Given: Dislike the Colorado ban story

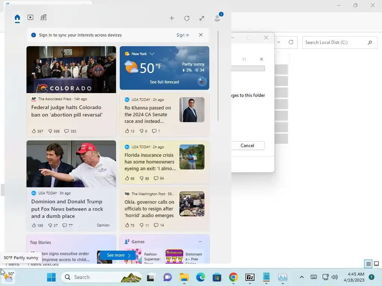Looking at the screenshot, I should pos(54,131).
